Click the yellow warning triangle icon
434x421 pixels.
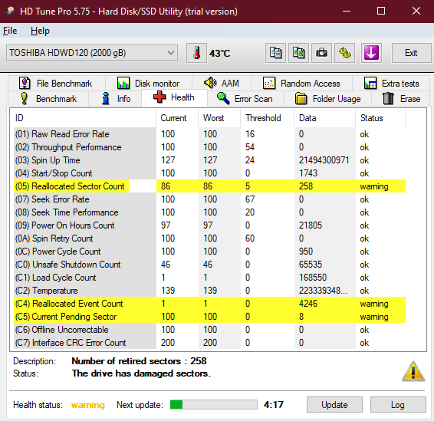click(x=413, y=371)
